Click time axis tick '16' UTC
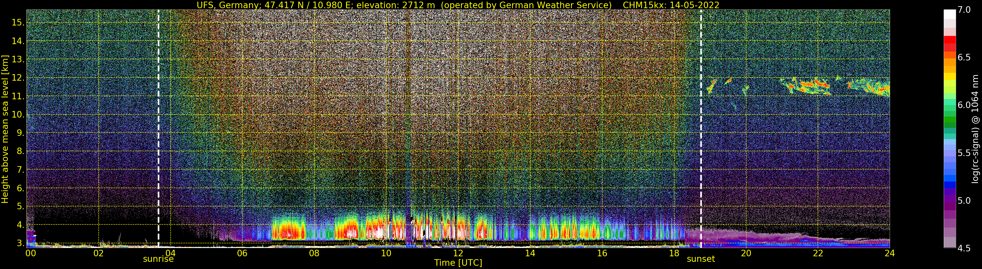 (x=602, y=253)
